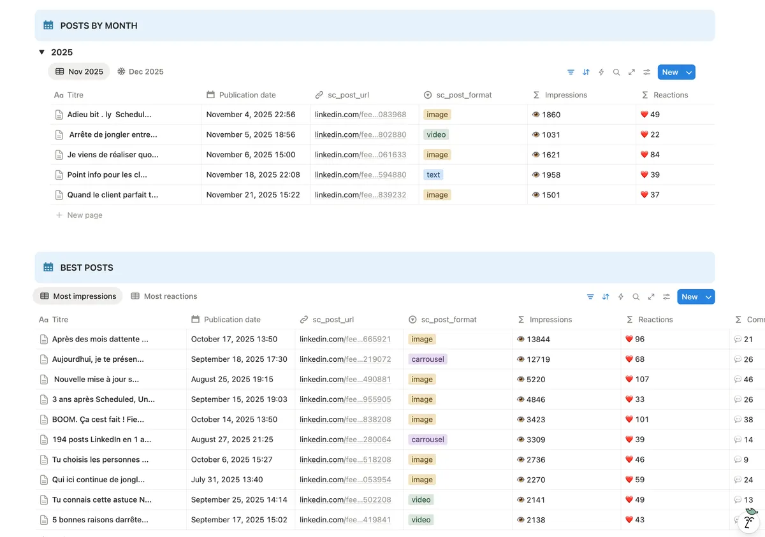Open dropdown arrow next to New in Best Posts

click(x=708, y=297)
